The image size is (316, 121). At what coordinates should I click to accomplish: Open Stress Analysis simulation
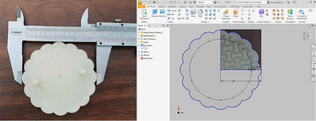coord(290,14)
